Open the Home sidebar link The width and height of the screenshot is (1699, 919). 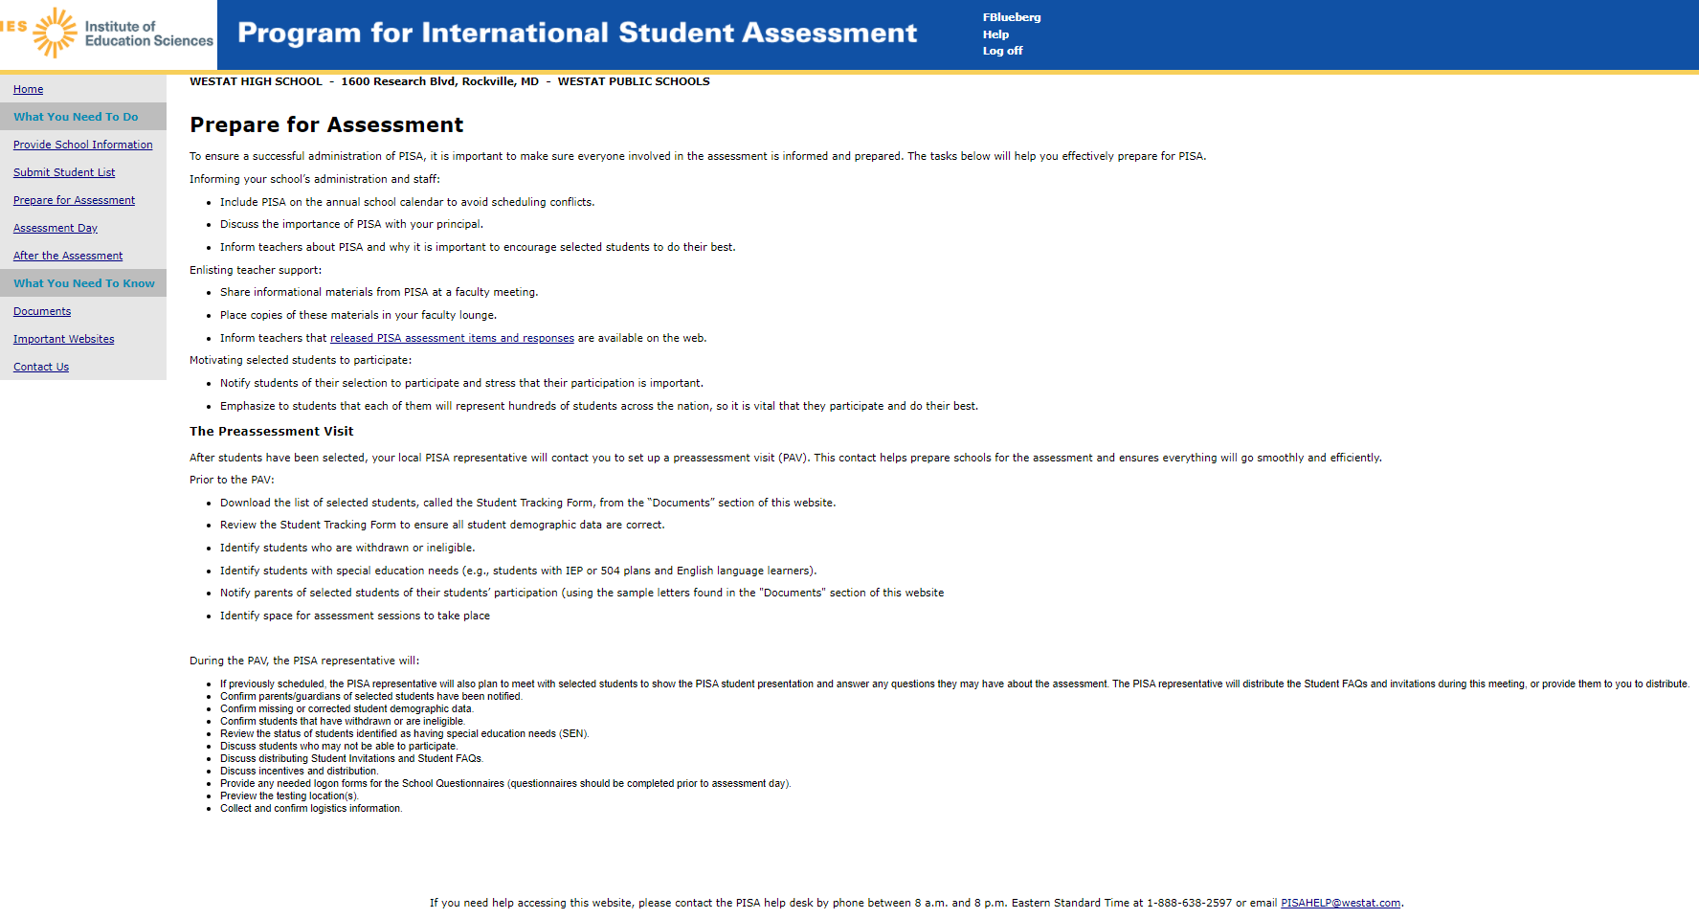[x=29, y=89]
